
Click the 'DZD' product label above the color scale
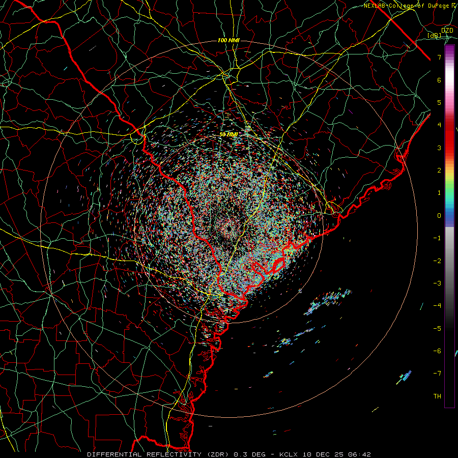(447, 31)
